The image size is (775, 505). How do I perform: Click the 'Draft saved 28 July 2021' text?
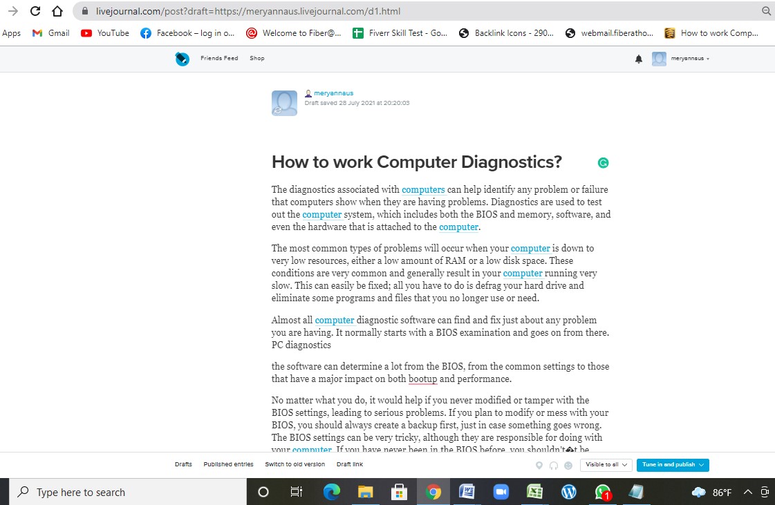pyautogui.click(x=357, y=103)
